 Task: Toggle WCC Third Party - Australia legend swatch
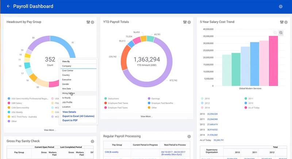click(9, 117)
